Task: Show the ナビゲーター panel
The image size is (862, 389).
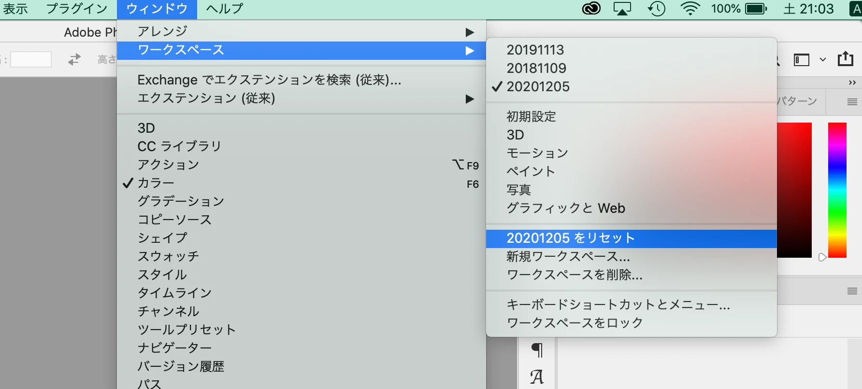Action: click(x=302, y=348)
